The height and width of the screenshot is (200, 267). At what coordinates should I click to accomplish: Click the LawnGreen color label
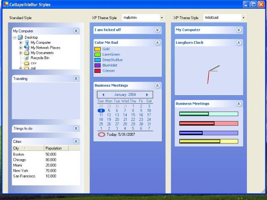coord(111,55)
